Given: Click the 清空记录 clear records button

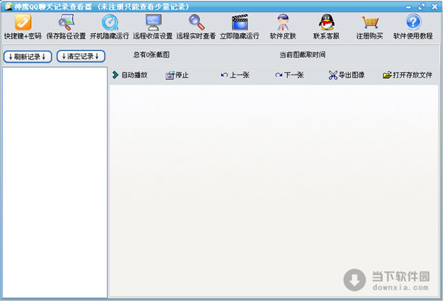Looking at the screenshot, I should (x=80, y=56).
